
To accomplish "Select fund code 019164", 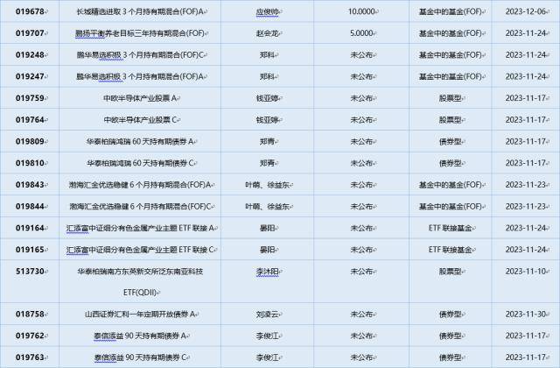I will (30, 228).
